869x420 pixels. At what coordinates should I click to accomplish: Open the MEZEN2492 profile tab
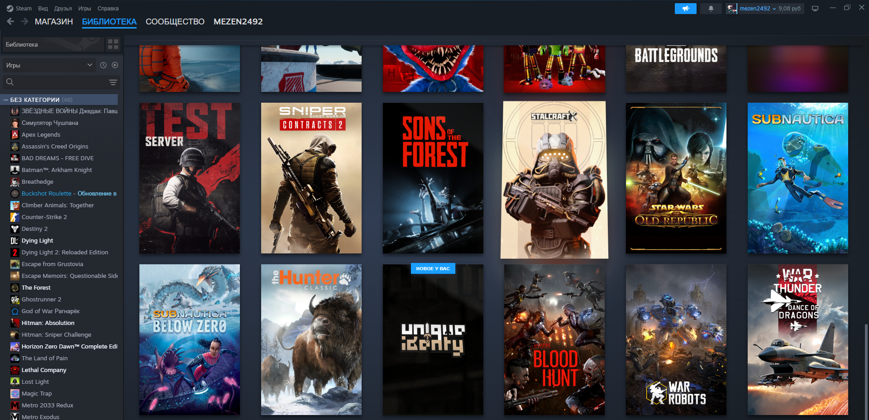(x=238, y=22)
